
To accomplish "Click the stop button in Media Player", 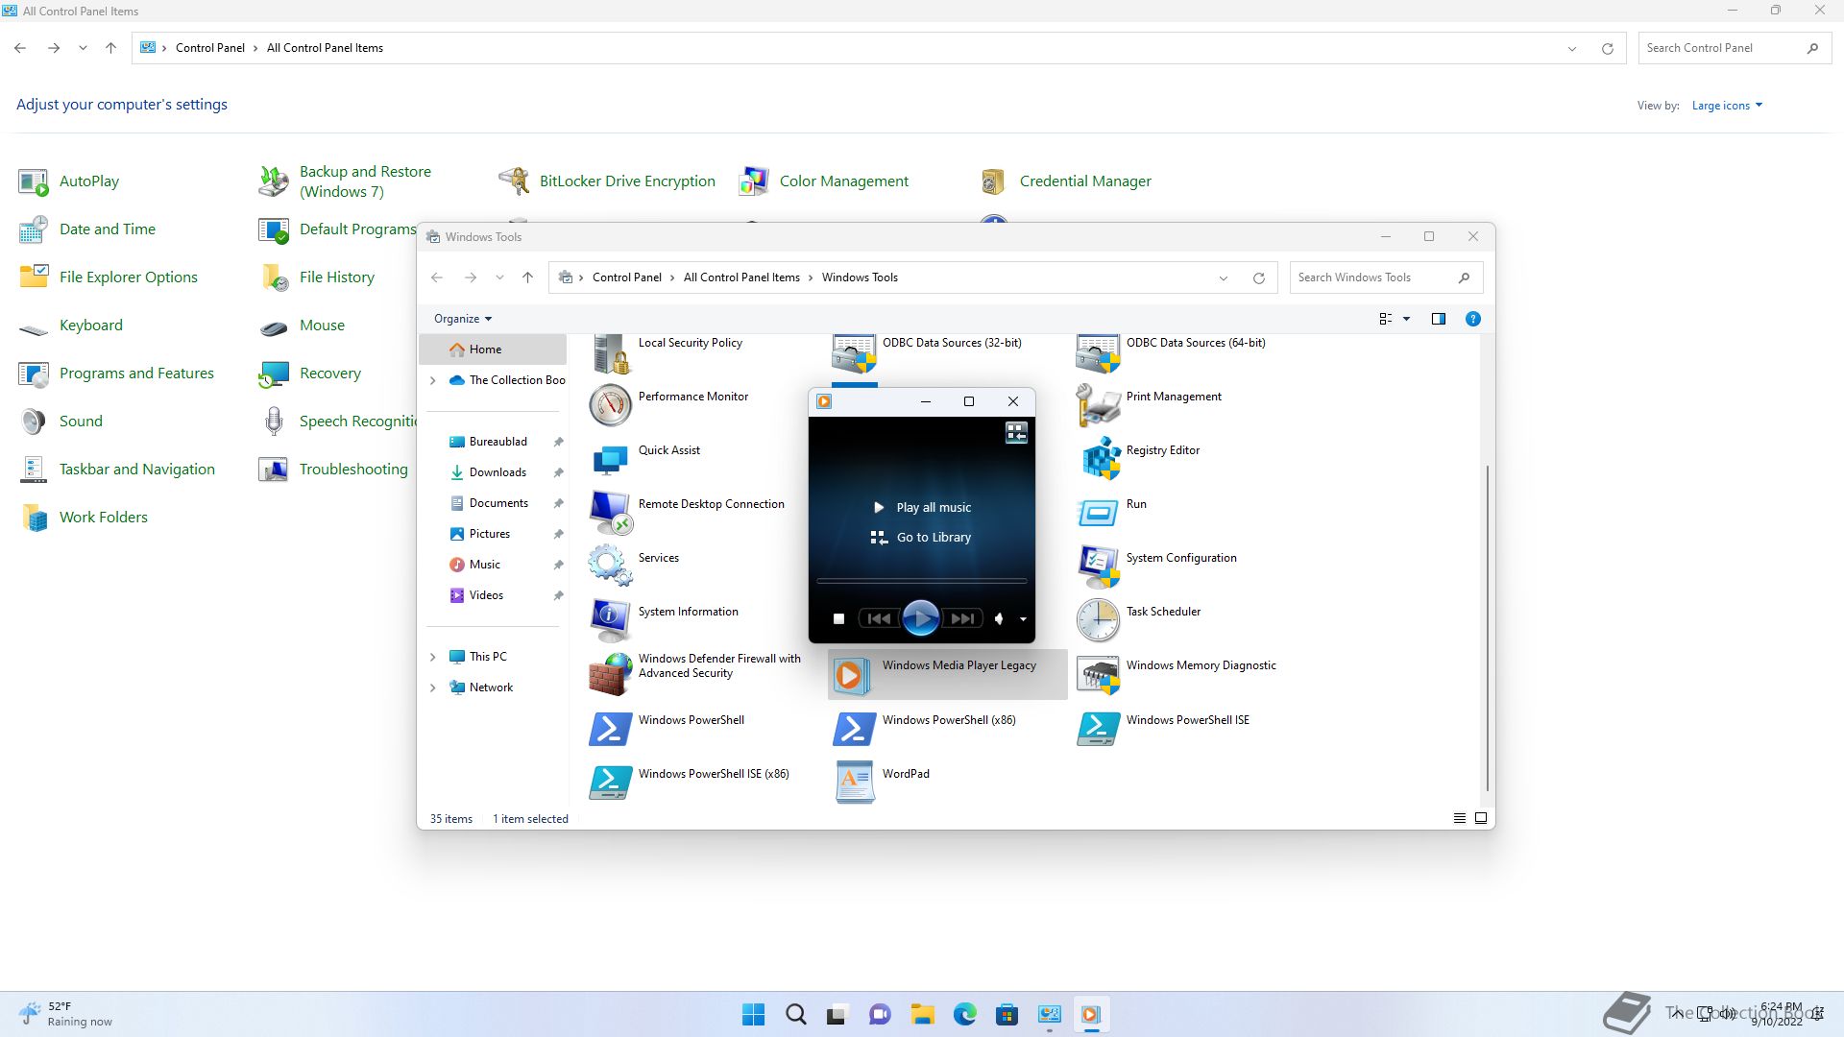I will [x=838, y=619].
